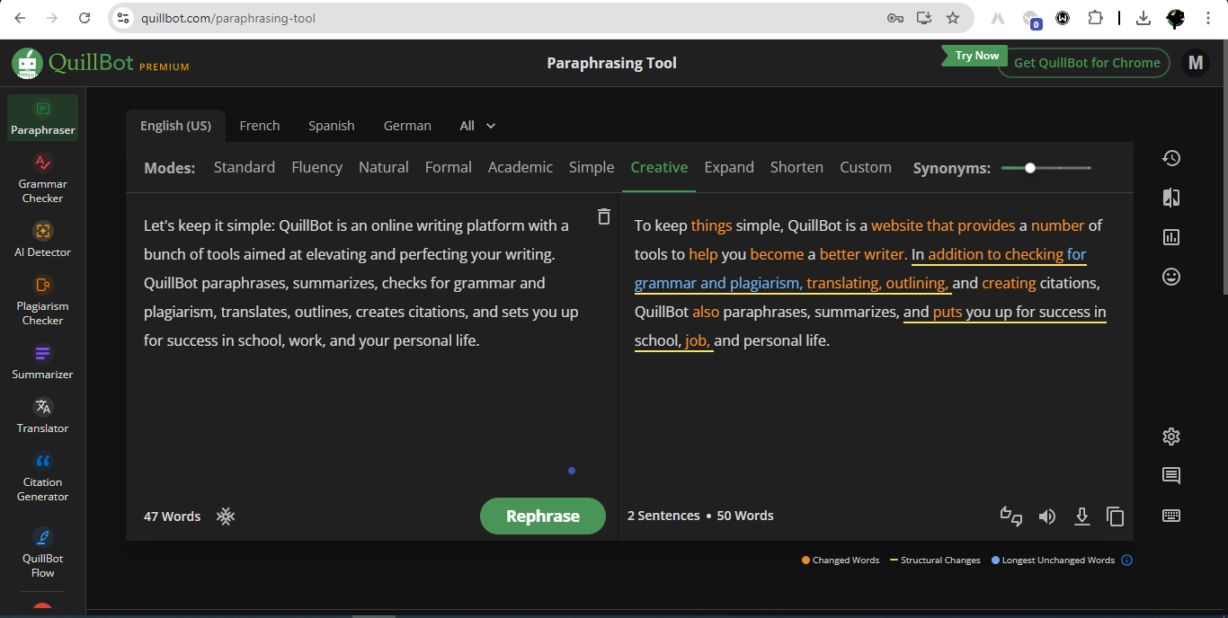The height and width of the screenshot is (618, 1228).
Task: Download the paraphrased output
Action: tap(1082, 516)
